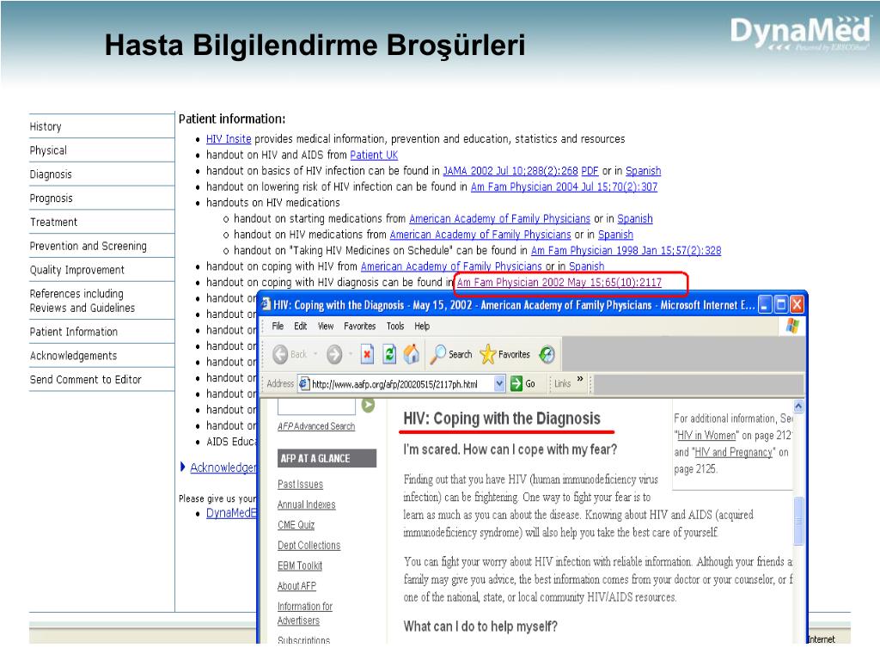Stop page loading with the red X icon
Image resolution: width=880 pixels, height=660 pixels.
pos(367,354)
